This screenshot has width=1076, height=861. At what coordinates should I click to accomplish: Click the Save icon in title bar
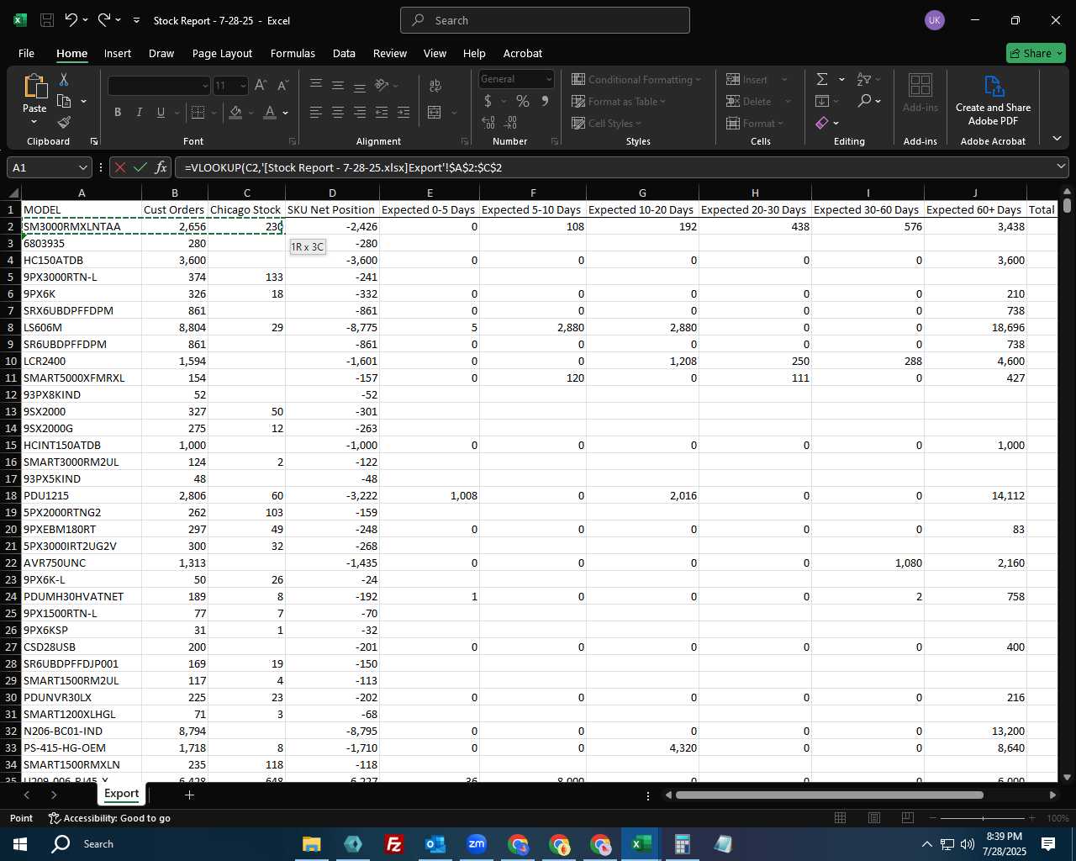click(x=47, y=20)
